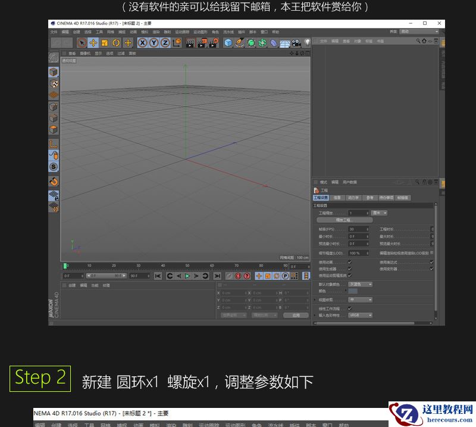Image resolution: width=476 pixels, height=427 pixels.
Task: Disable the 线性工作流程 checkbox
Action: 350,308
